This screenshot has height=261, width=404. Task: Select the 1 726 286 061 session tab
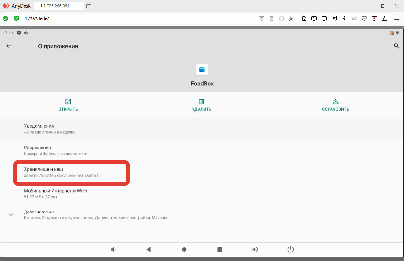[x=59, y=6]
